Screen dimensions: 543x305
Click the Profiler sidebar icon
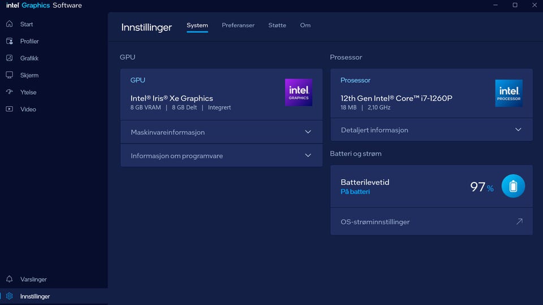[x=10, y=41]
